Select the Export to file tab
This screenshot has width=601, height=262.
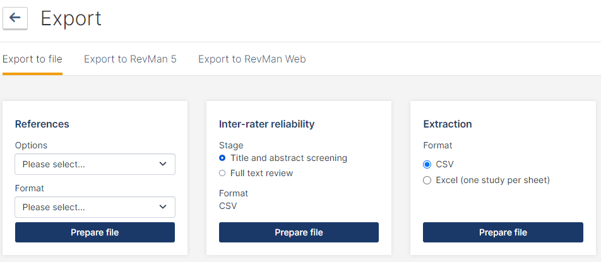point(32,59)
